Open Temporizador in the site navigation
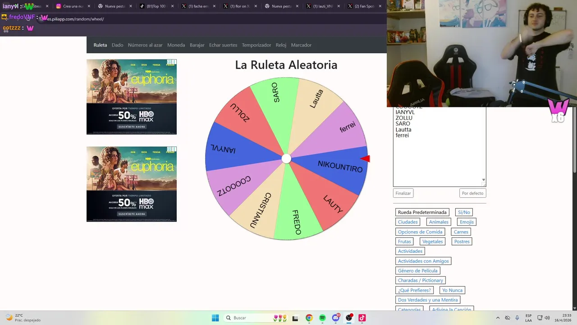 pos(256,45)
